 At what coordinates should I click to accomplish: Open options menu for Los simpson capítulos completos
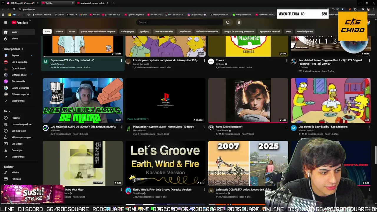(204, 60)
